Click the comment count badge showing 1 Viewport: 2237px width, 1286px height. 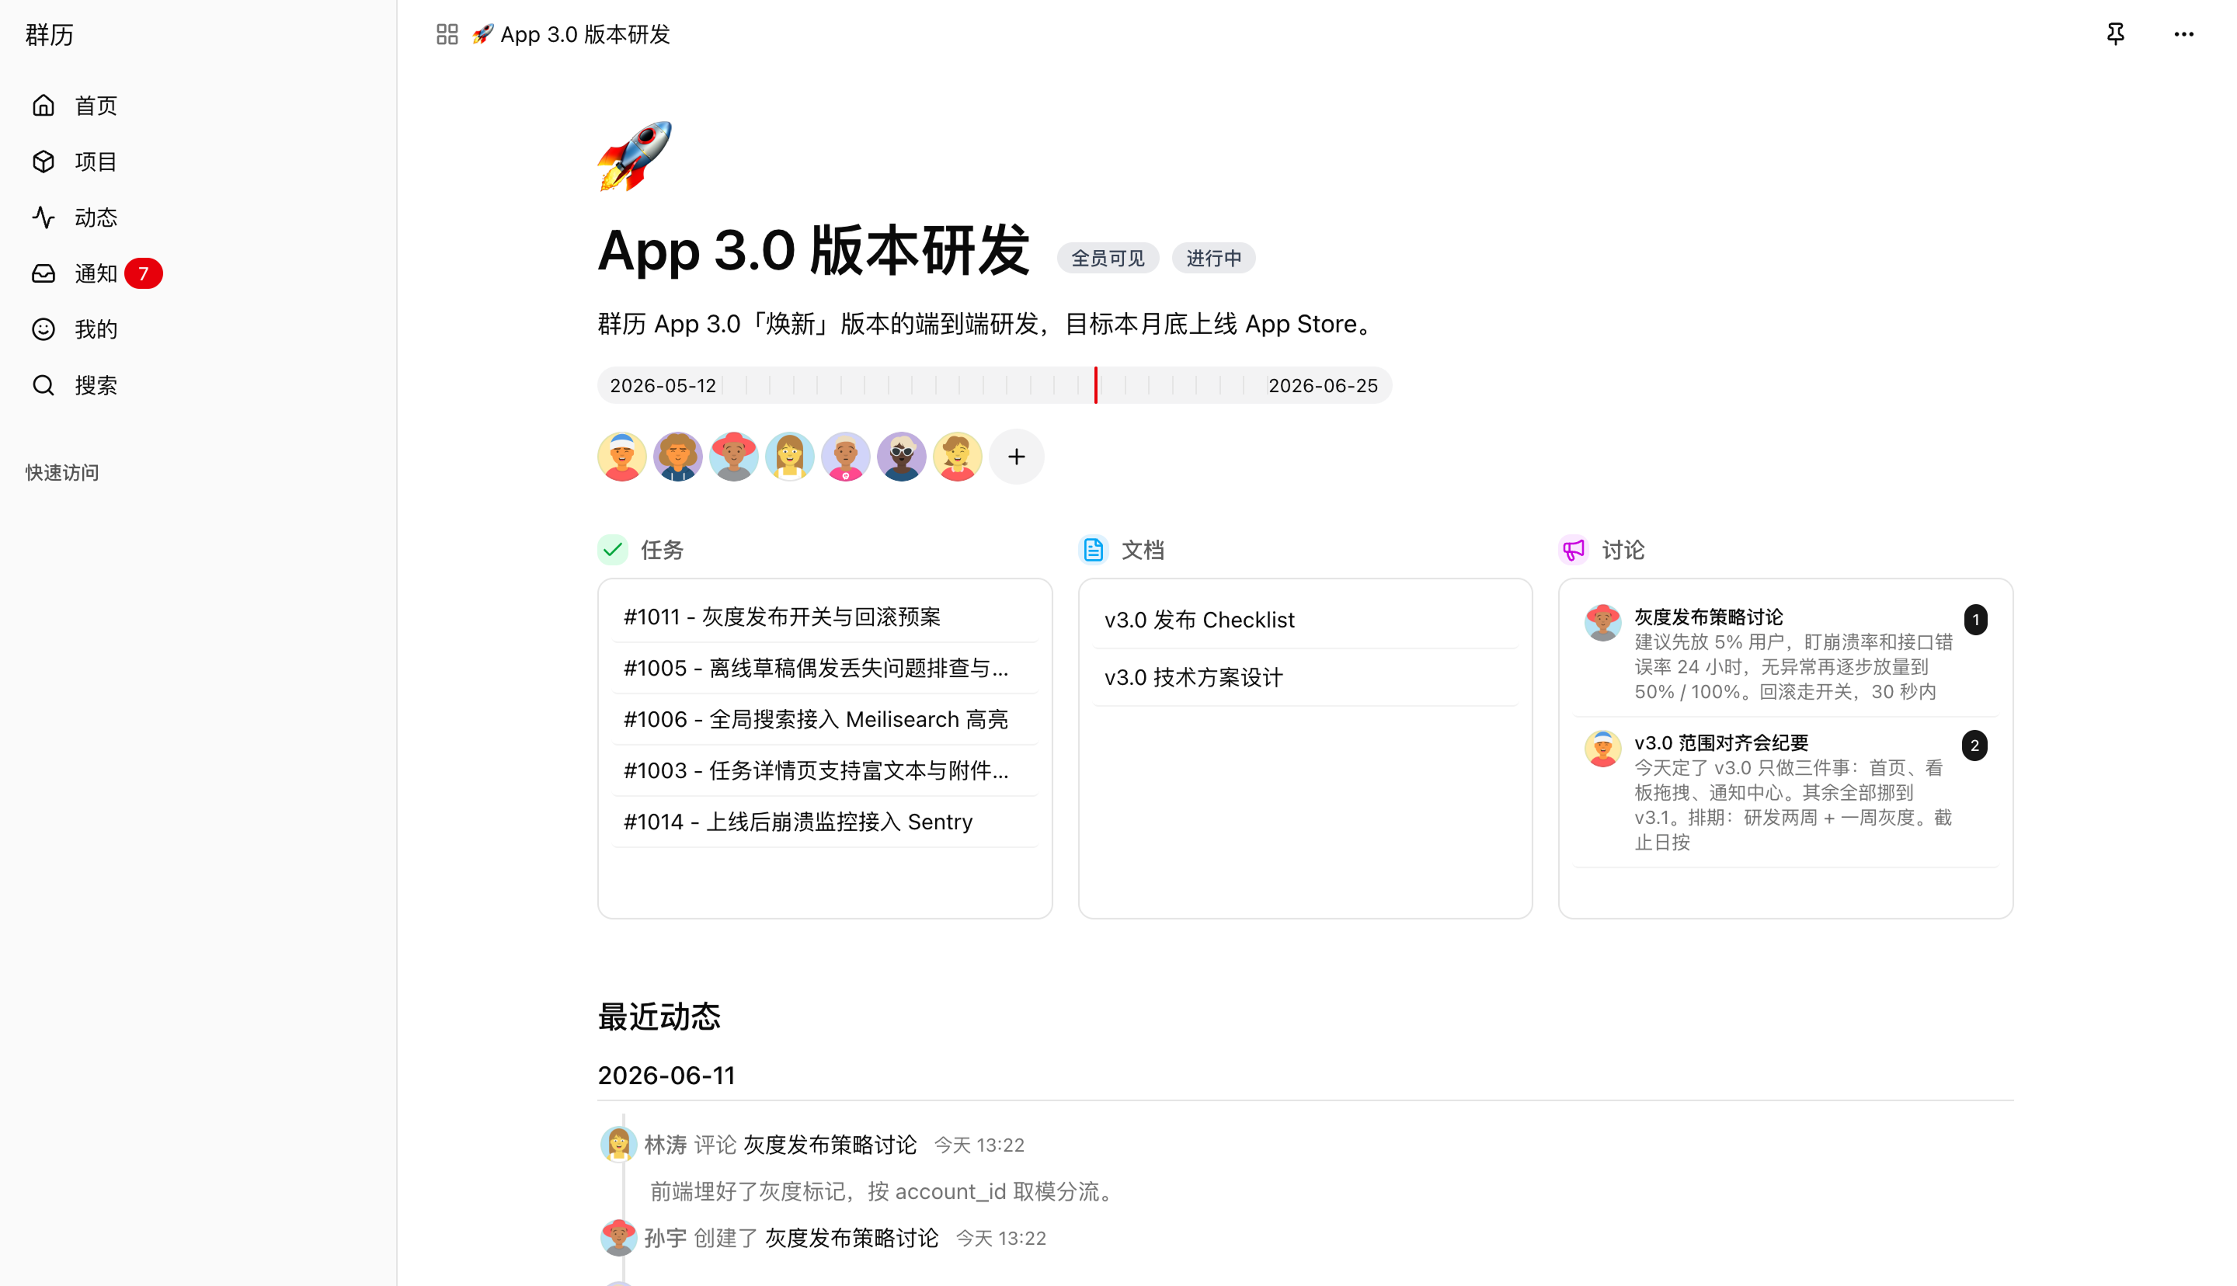click(1974, 619)
